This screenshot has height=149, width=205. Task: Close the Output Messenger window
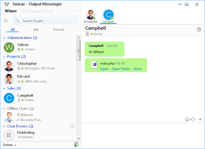(197, 4)
